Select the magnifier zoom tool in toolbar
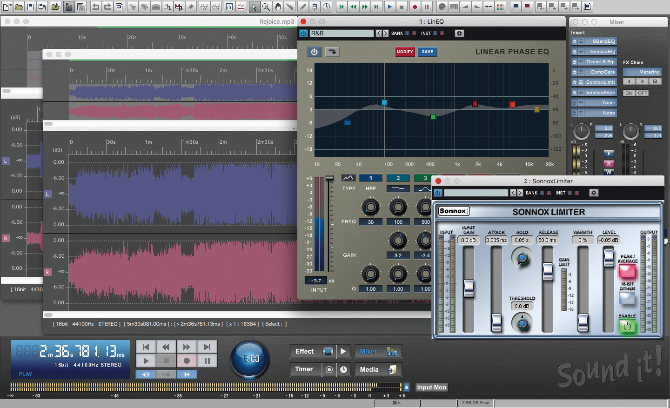 point(266,7)
